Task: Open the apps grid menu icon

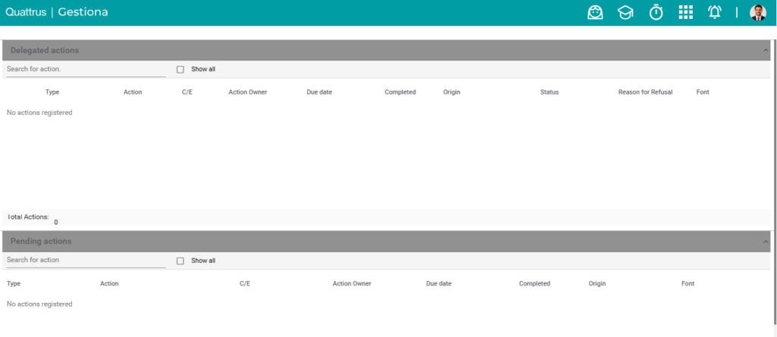Action: [x=685, y=12]
